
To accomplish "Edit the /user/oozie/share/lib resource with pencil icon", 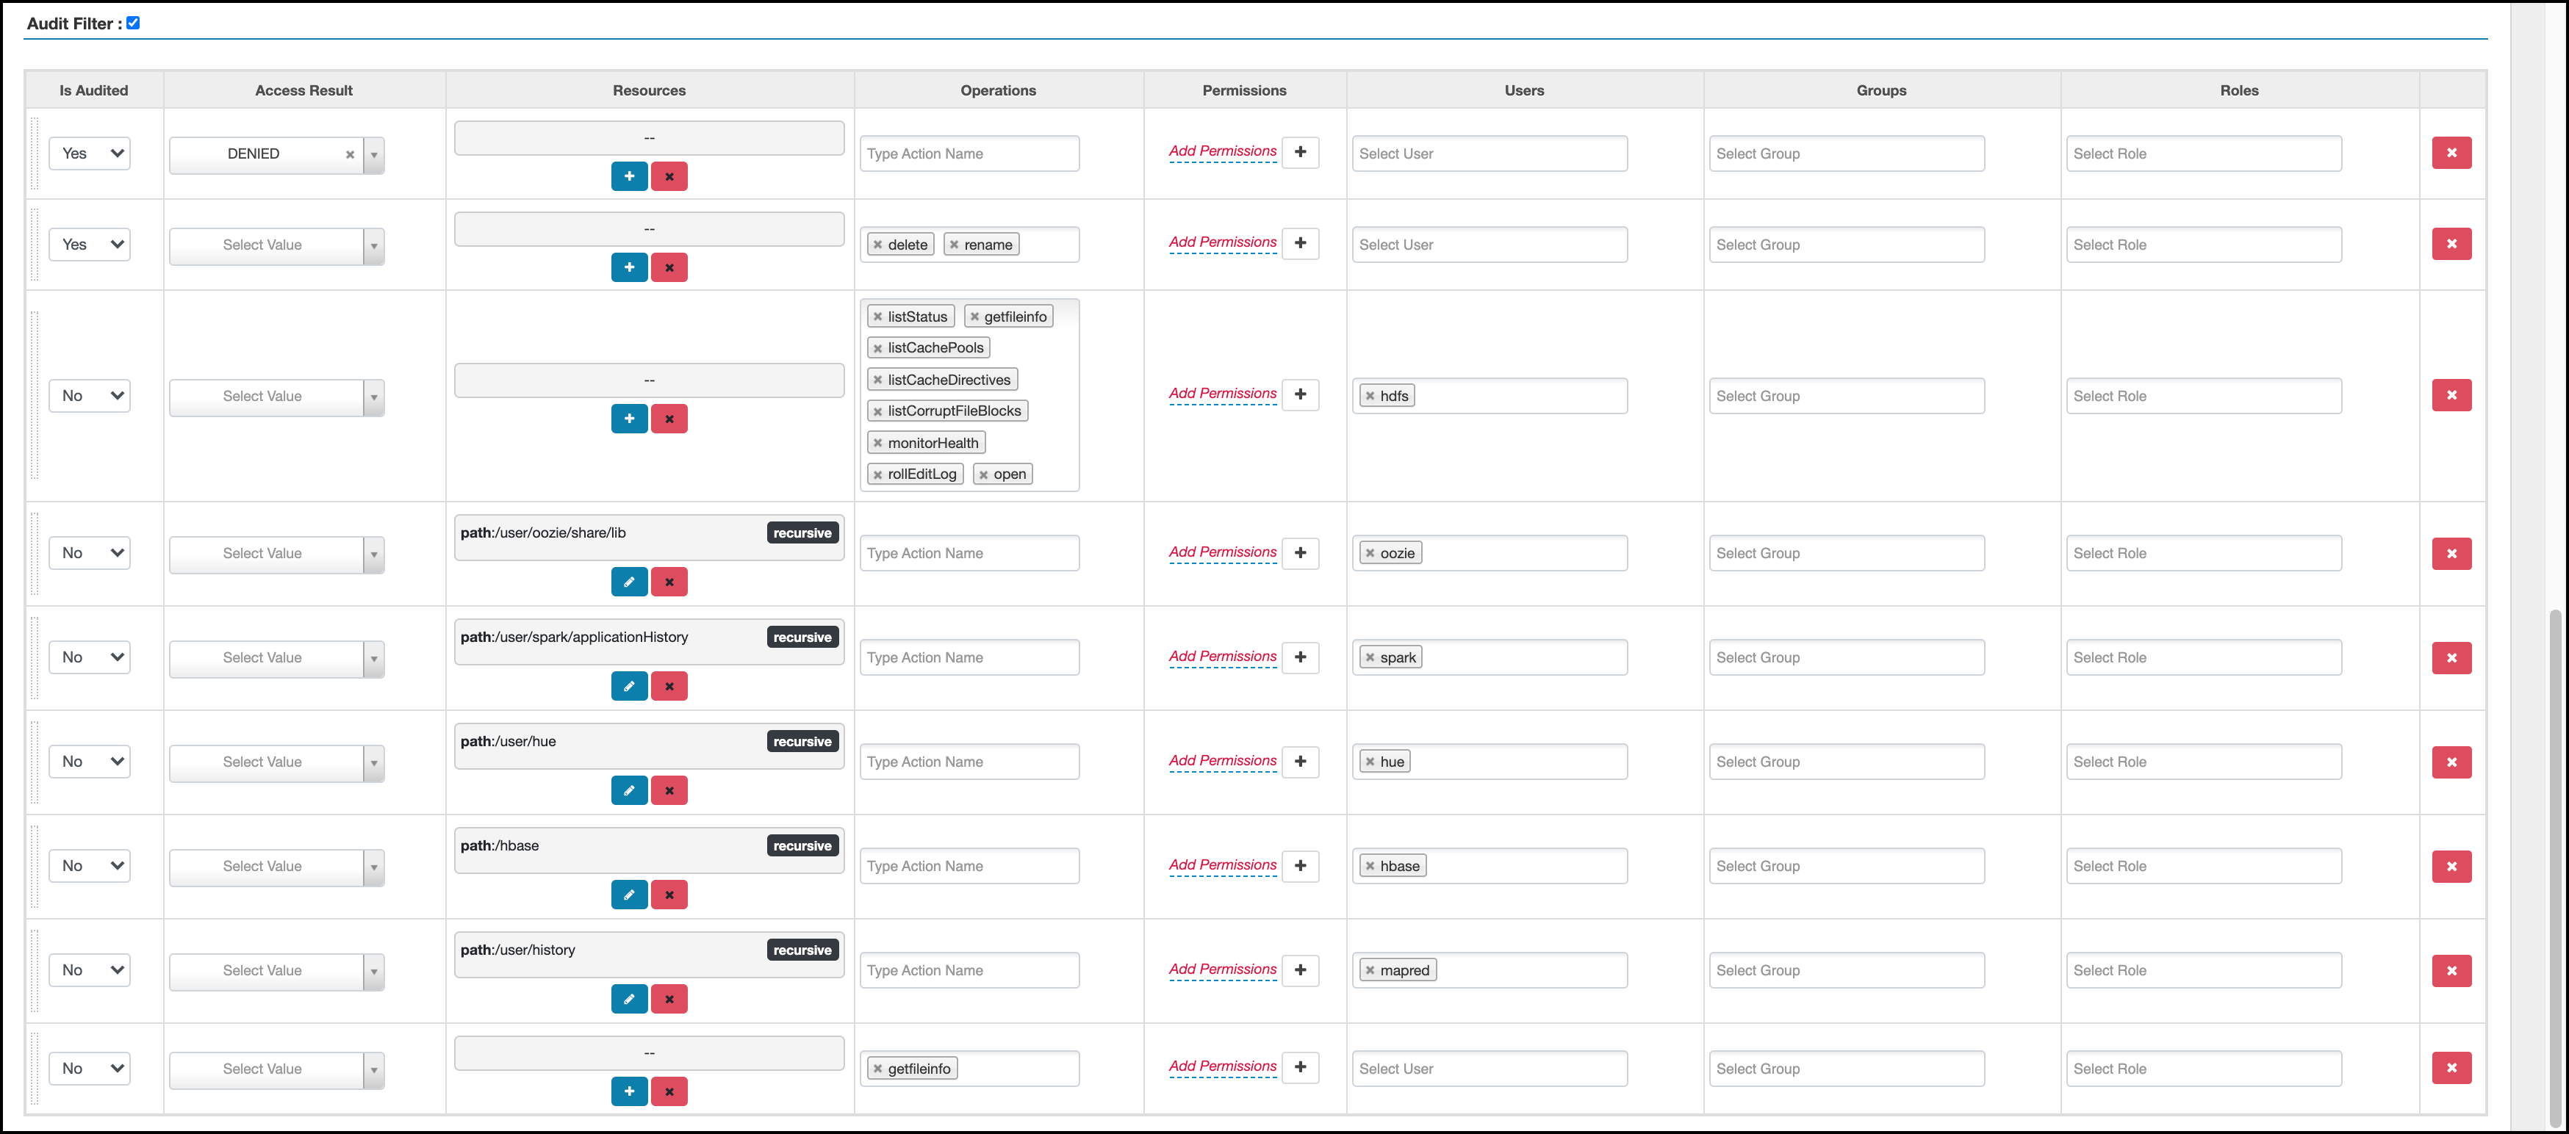I will click(628, 582).
